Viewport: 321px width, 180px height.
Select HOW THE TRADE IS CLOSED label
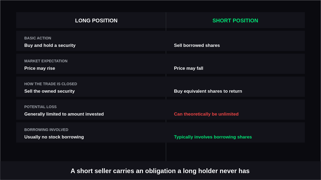point(51,84)
